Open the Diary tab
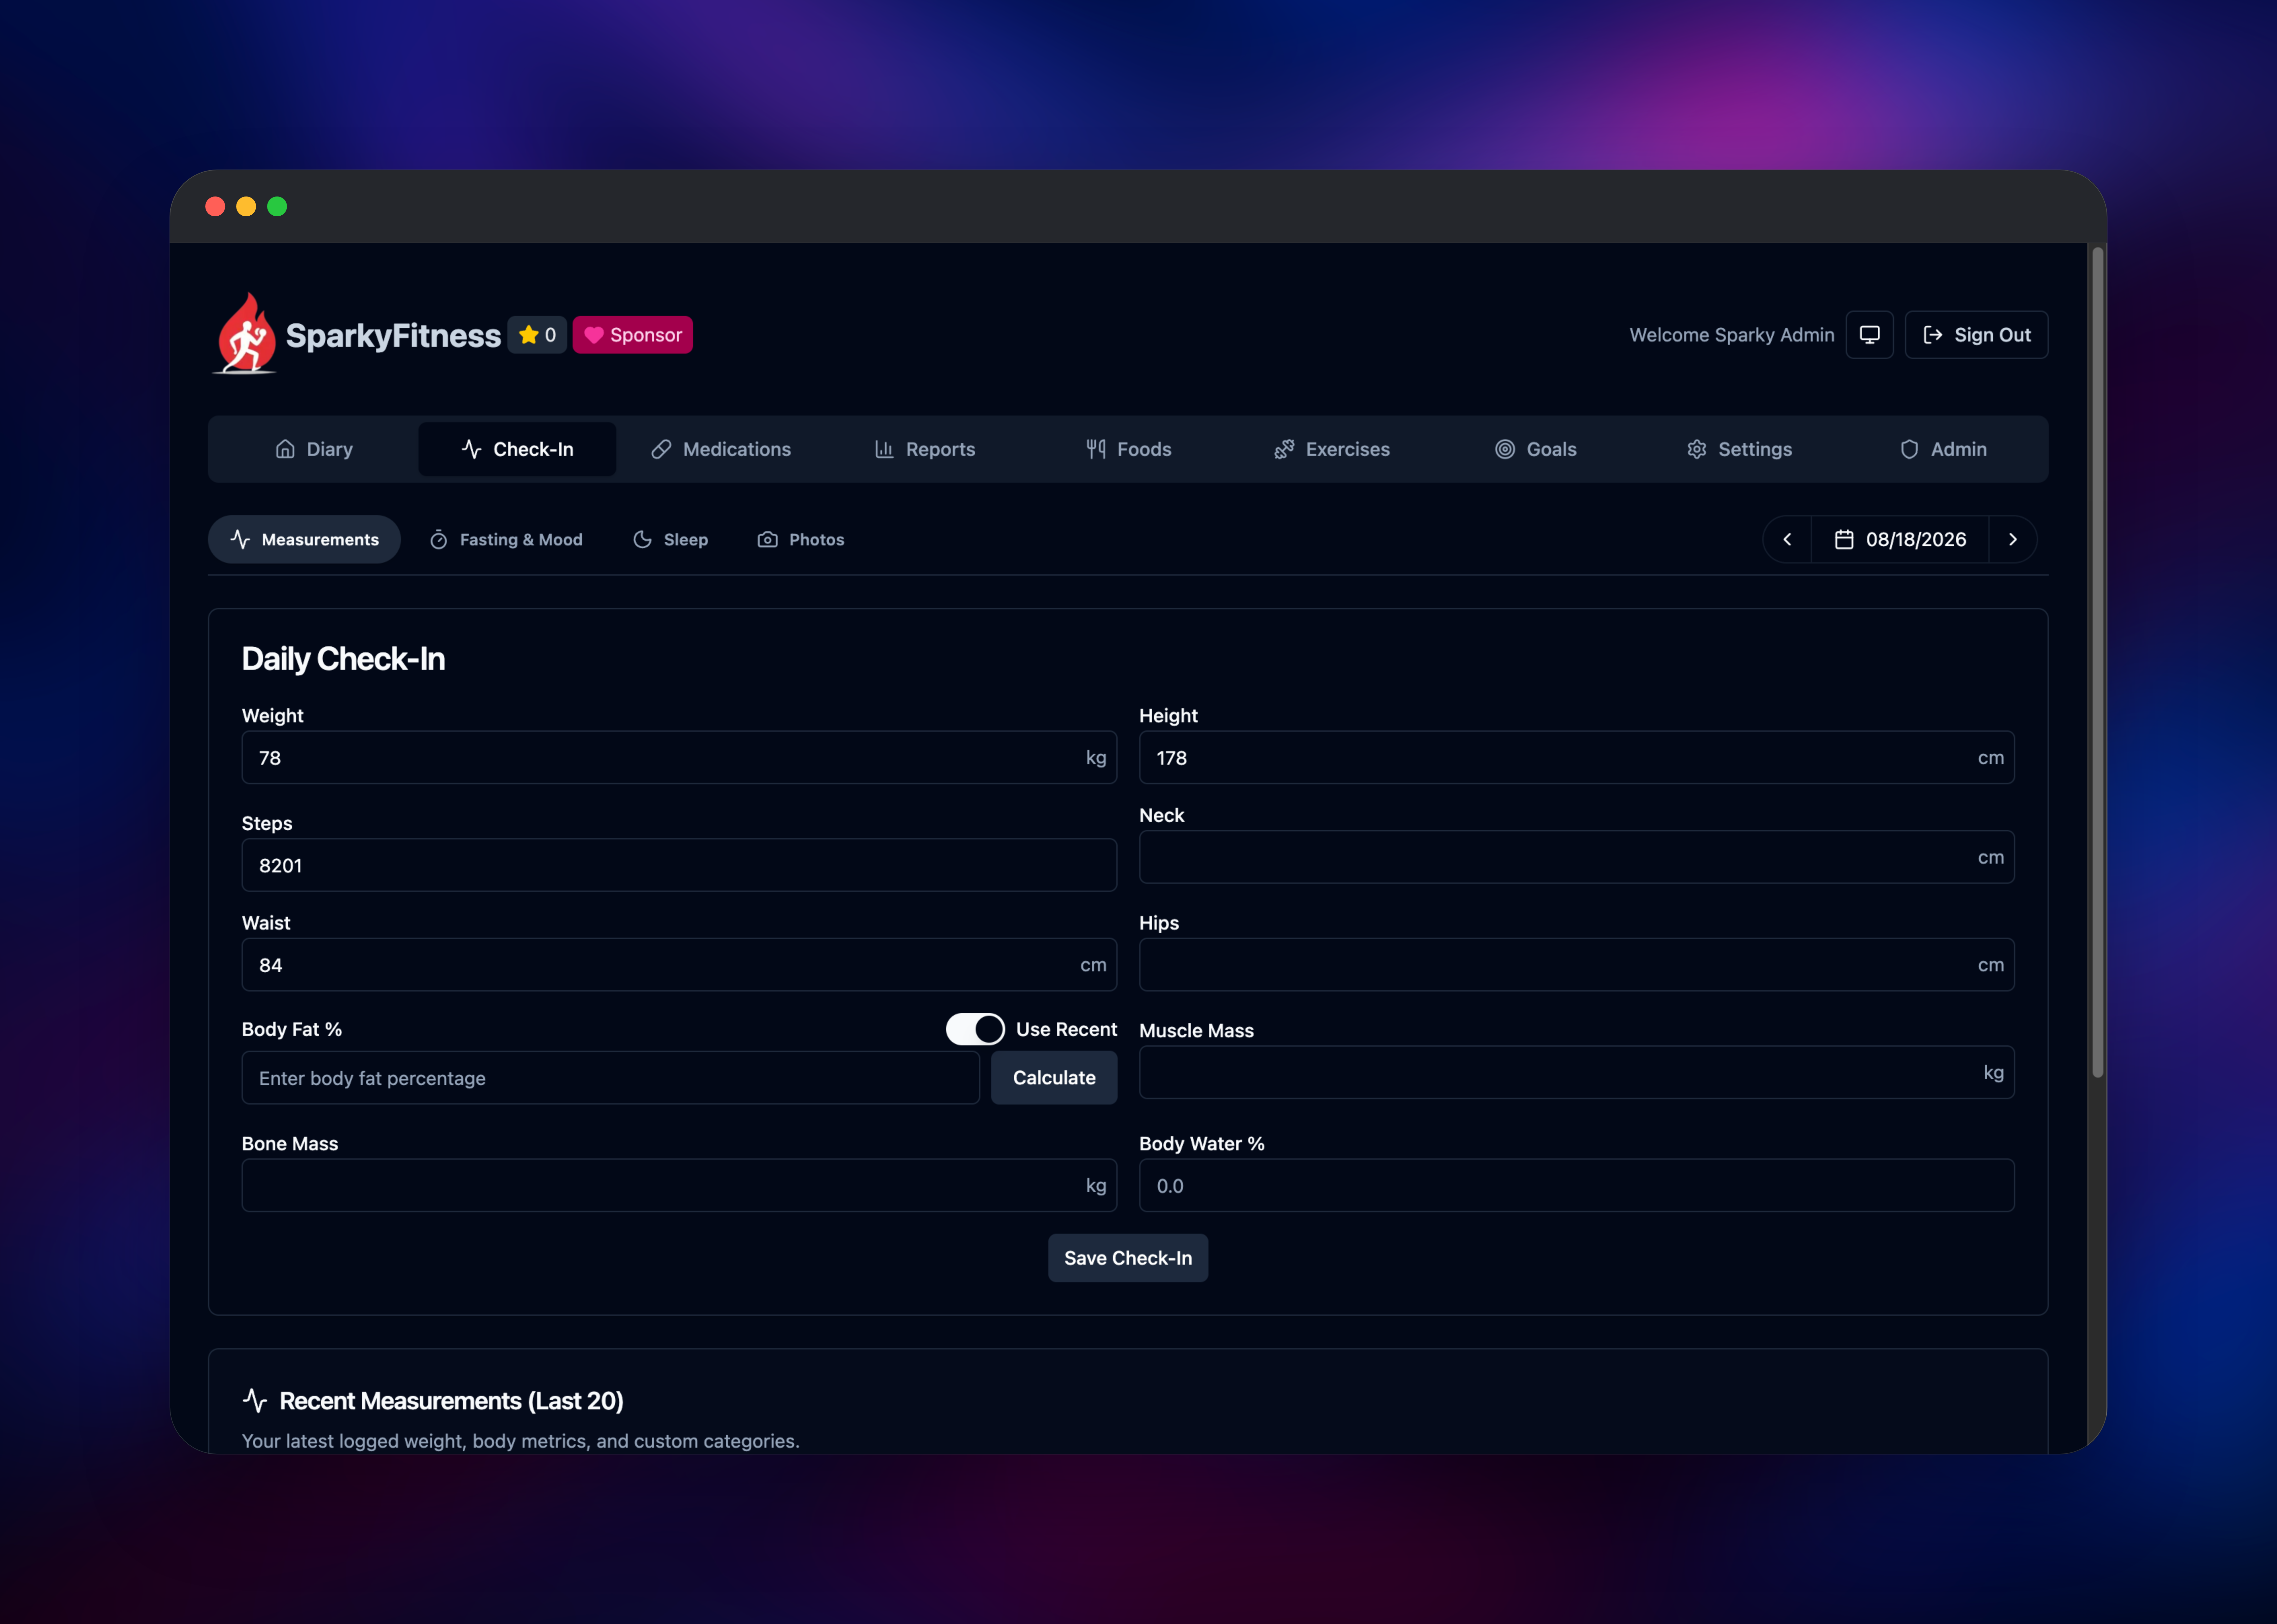The width and height of the screenshot is (2277, 1624). pyautogui.click(x=314, y=449)
